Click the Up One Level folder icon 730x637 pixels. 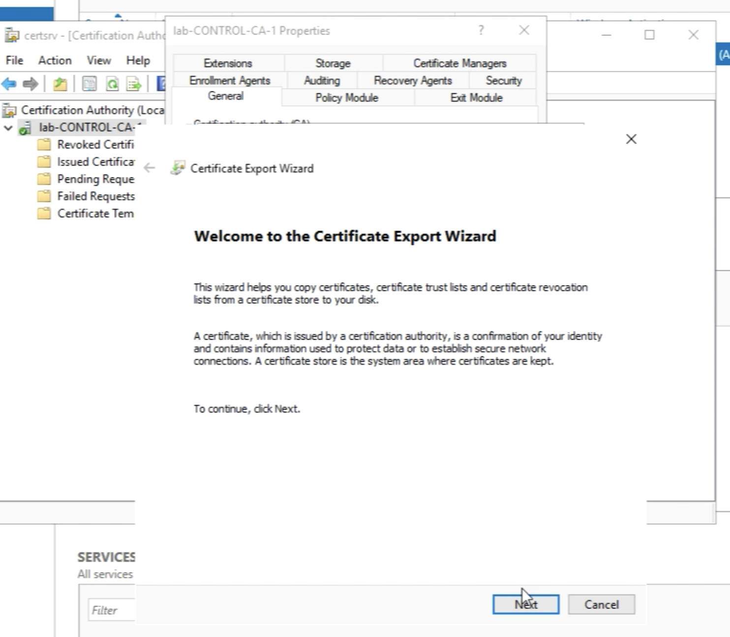(60, 84)
